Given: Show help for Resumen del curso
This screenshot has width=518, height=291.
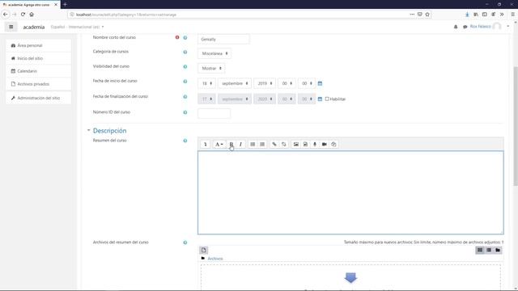Looking at the screenshot, I should point(185,141).
